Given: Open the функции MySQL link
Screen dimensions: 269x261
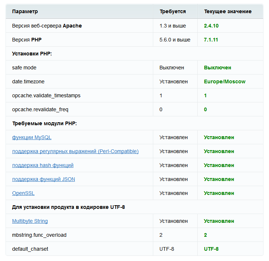Looking at the screenshot, I should pos(32,137).
